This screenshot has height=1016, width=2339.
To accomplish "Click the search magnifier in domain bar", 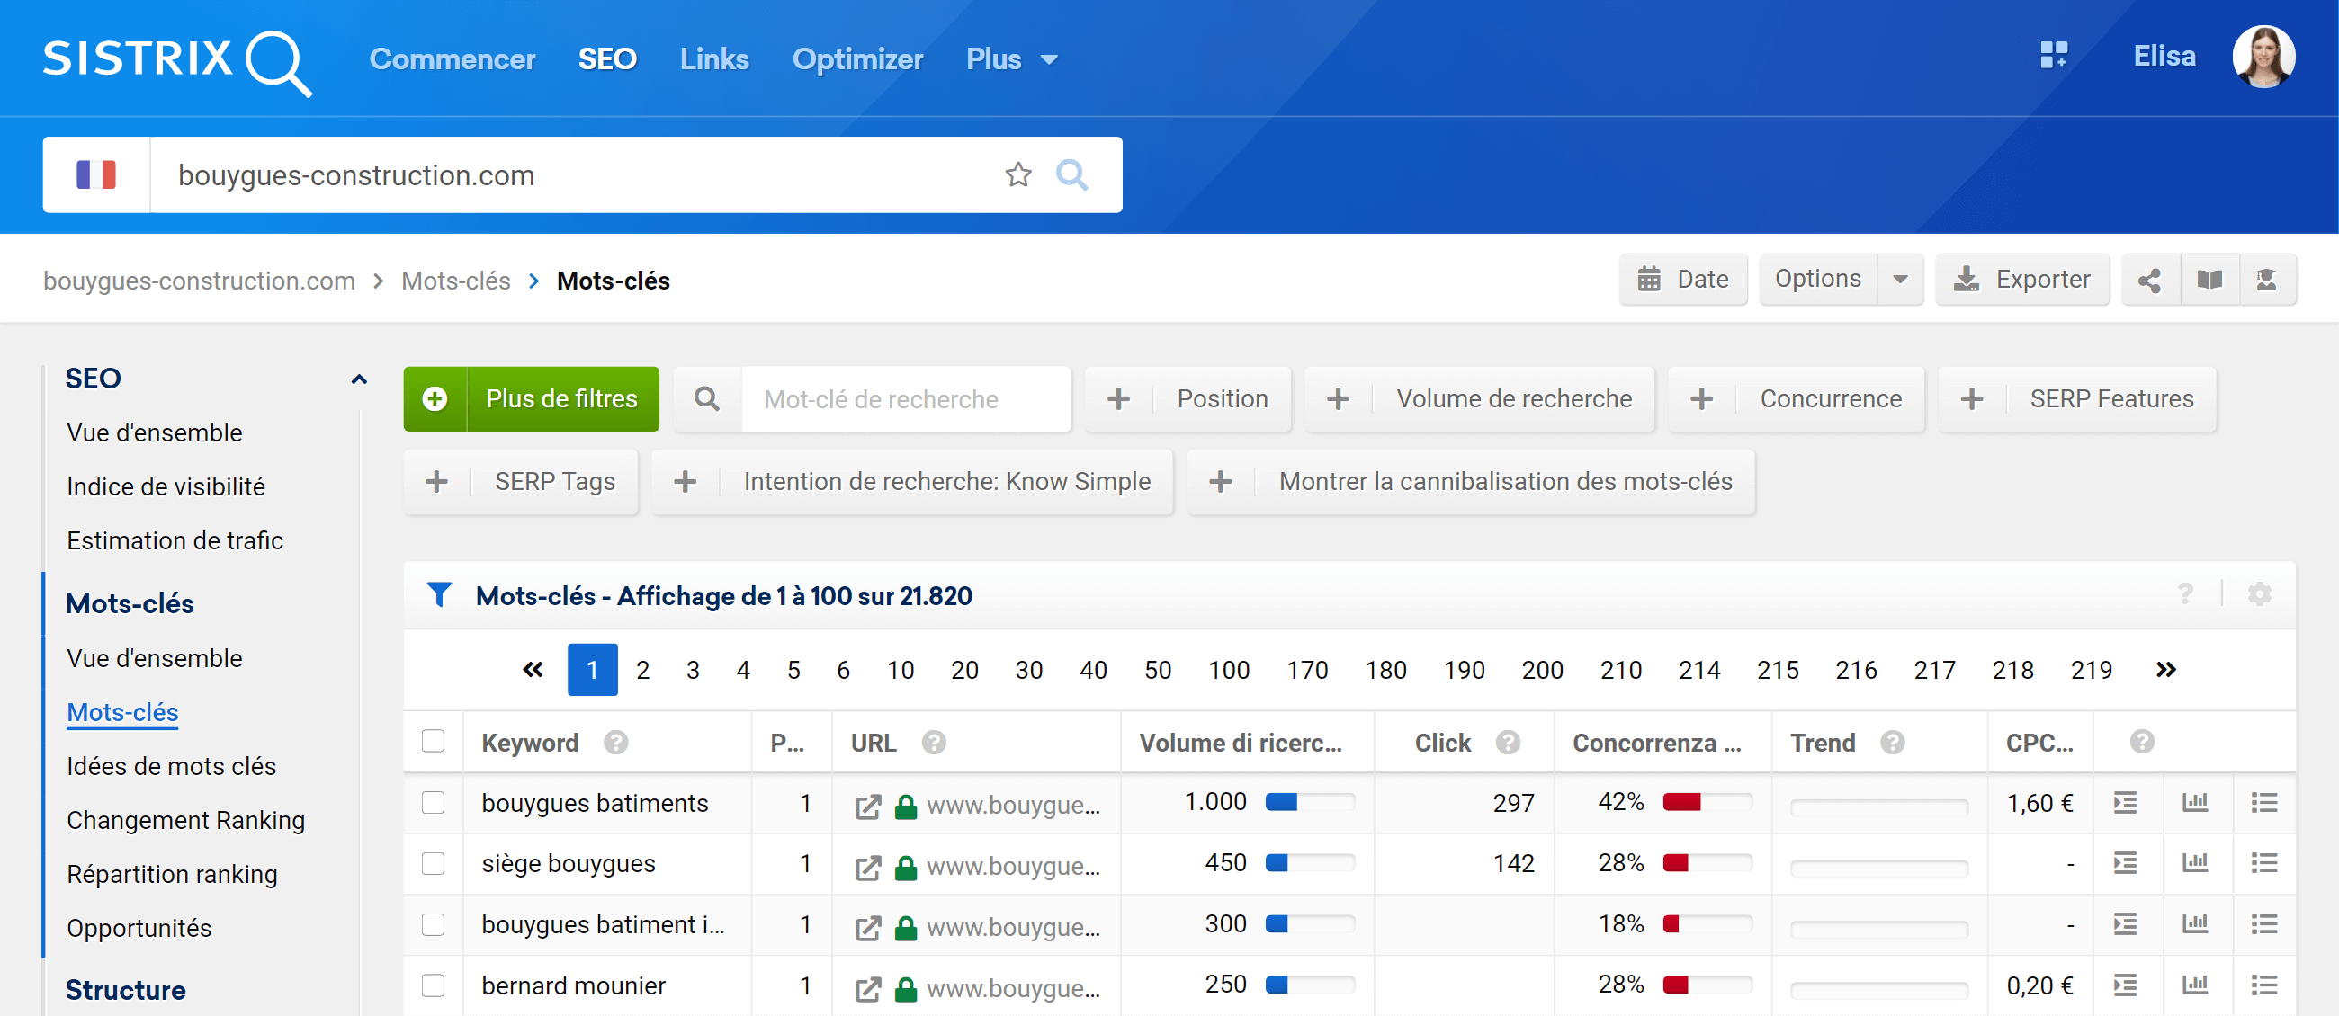I will pos(1071,174).
